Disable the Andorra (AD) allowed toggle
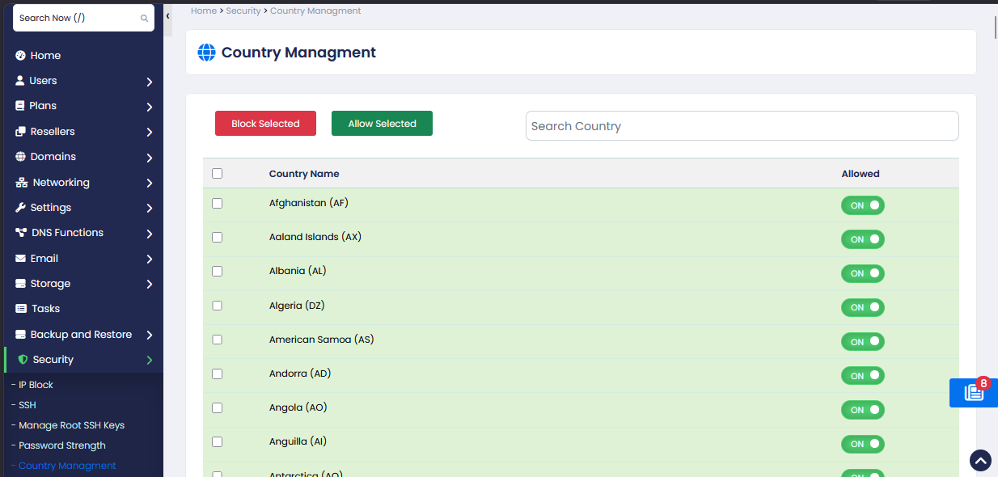This screenshot has height=477, width=998. 863,376
